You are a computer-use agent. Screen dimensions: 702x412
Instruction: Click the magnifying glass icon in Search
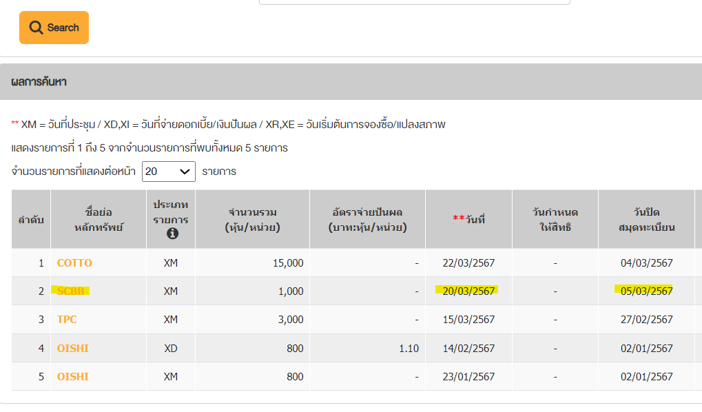pos(36,28)
